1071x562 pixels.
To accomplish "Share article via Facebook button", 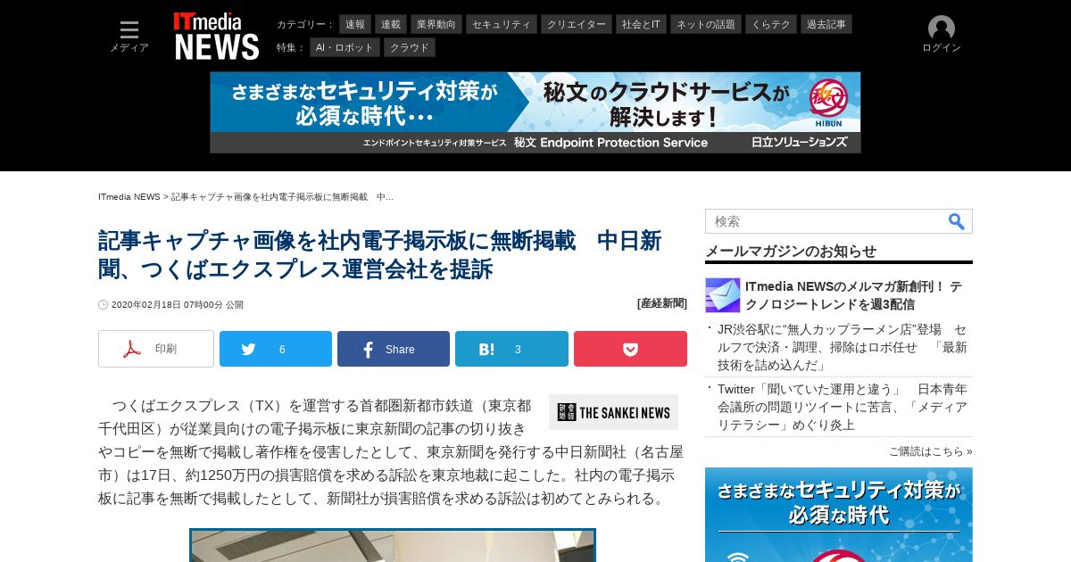I will (x=394, y=349).
